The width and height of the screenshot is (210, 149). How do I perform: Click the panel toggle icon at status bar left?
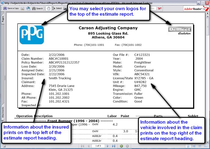pyautogui.click(x=4, y=146)
